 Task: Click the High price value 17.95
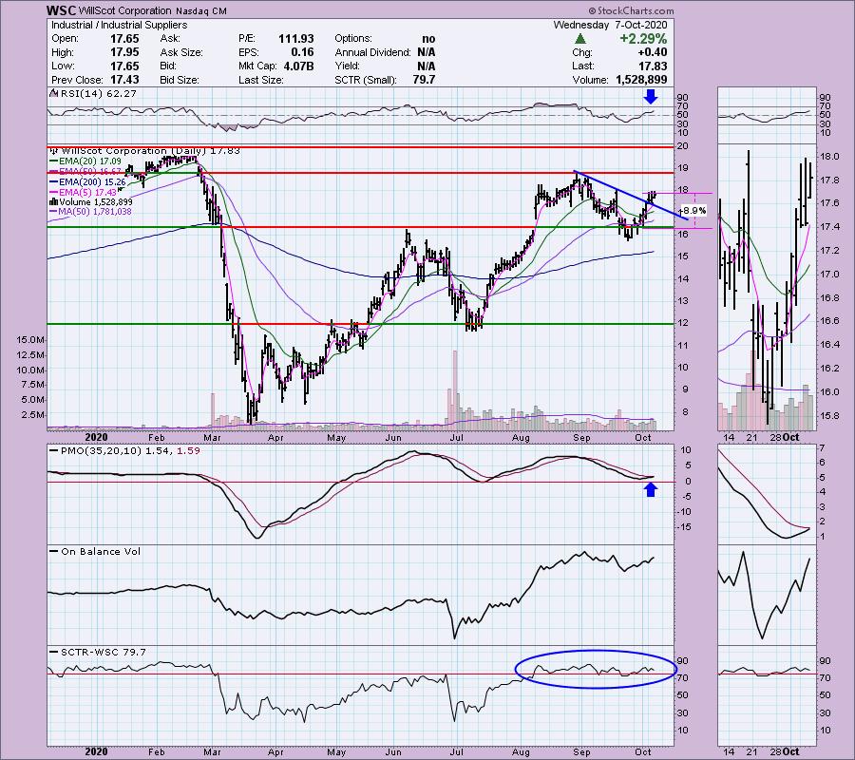point(124,52)
